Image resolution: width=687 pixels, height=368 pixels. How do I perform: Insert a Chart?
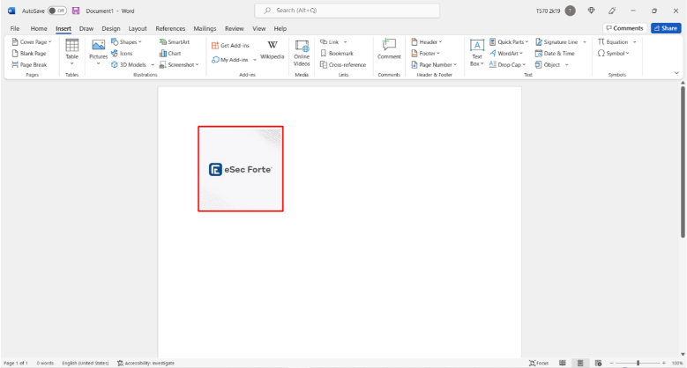170,54
